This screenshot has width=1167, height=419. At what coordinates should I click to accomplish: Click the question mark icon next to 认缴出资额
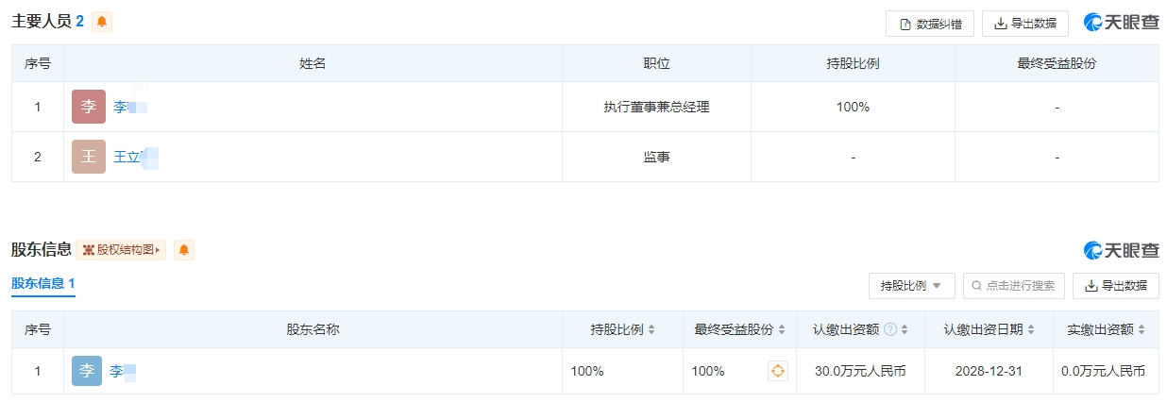tap(889, 329)
